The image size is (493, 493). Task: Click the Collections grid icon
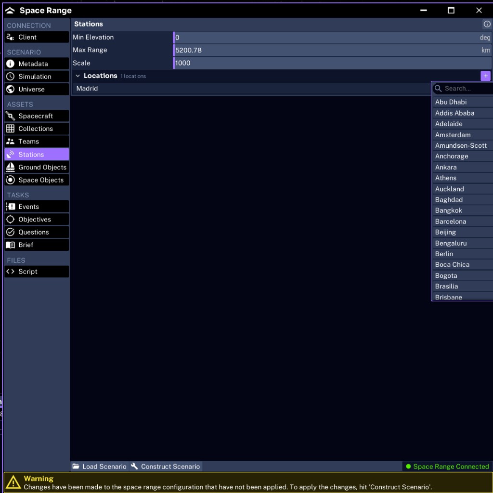click(x=11, y=129)
